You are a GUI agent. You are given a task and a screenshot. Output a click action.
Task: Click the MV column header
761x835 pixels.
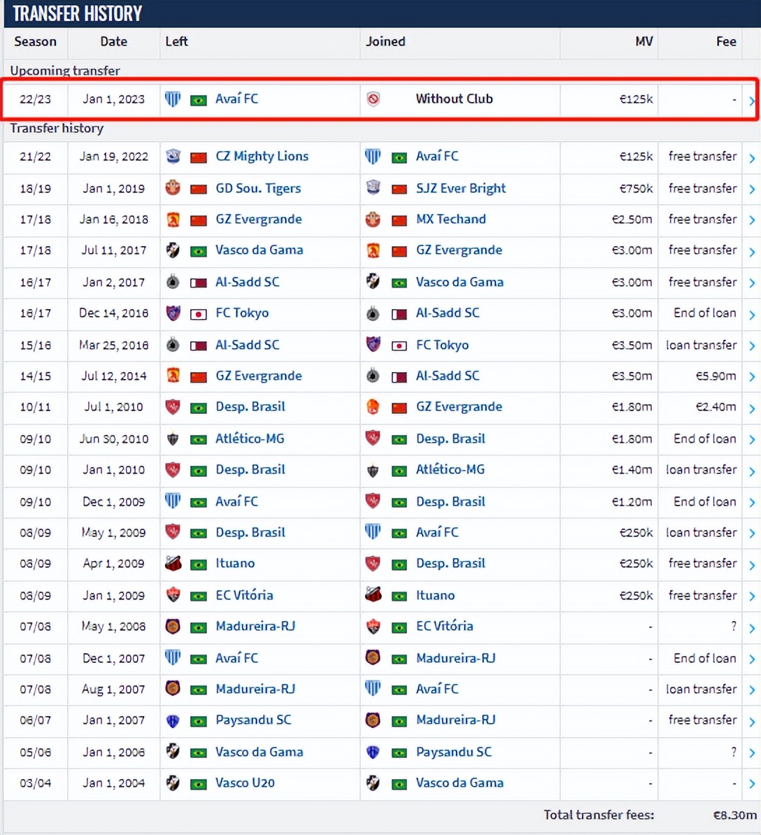tap(643, 41)
